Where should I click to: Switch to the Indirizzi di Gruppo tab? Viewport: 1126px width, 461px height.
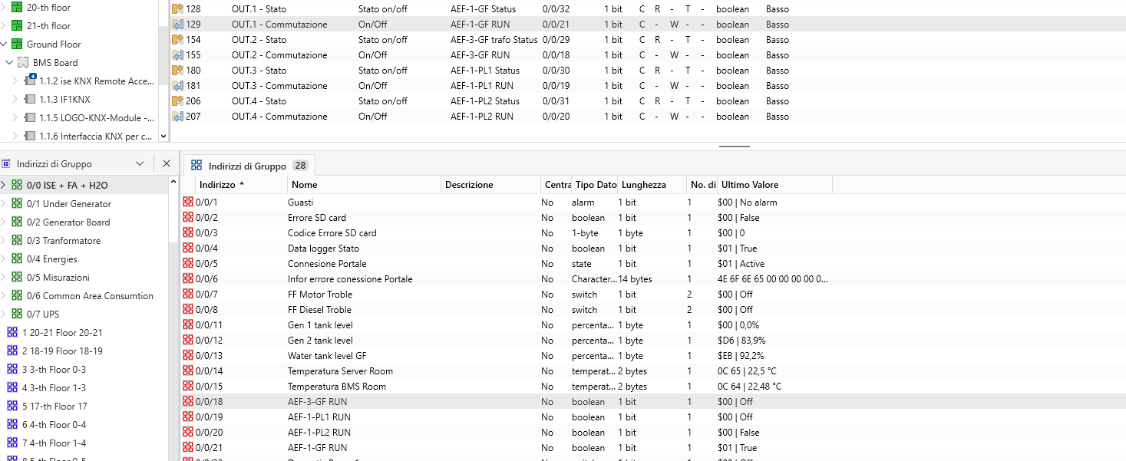tap(247, 166)
